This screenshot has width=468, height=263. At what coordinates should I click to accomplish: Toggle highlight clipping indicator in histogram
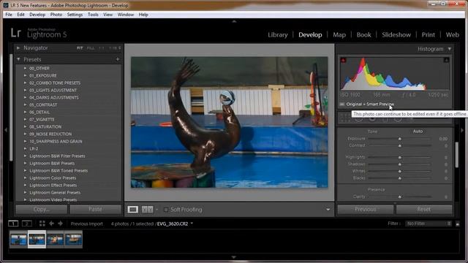(x=446, y=60)
